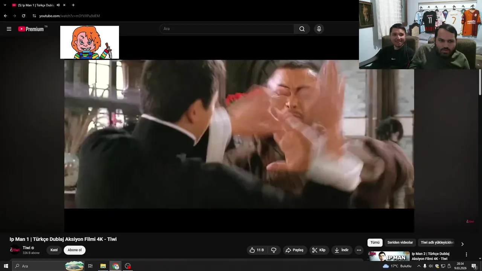Click the Windows taskbar search box
The width and height of the screenshot is (482, 271).
pos(48,266)
